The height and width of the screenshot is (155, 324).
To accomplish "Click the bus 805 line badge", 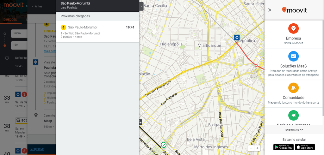I will pyautogui.click(x=22, y=120).
